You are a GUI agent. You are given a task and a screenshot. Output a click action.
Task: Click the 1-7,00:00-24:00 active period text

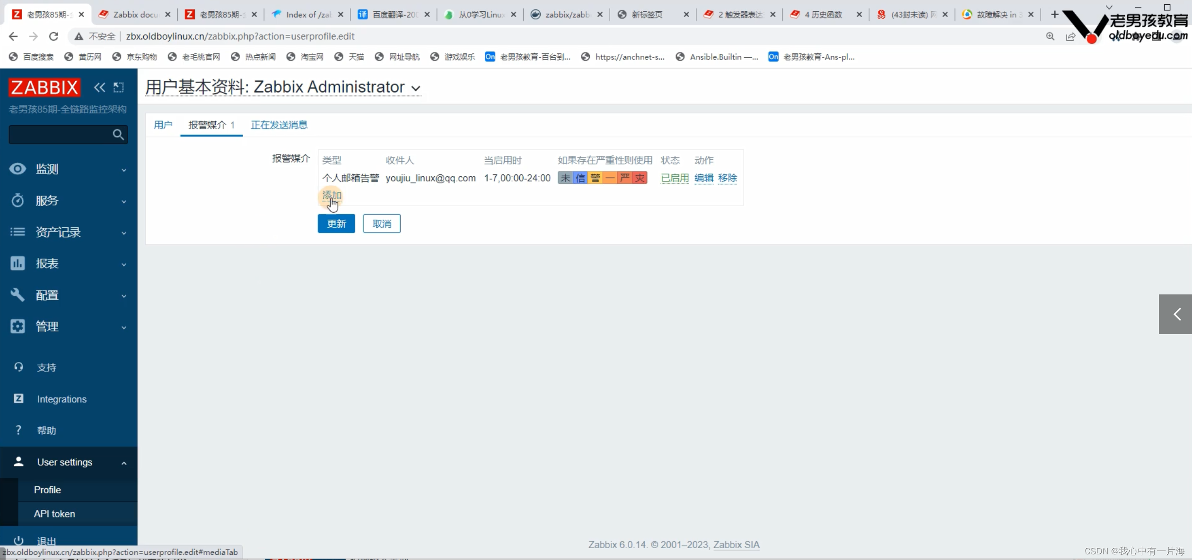point(517,178)
